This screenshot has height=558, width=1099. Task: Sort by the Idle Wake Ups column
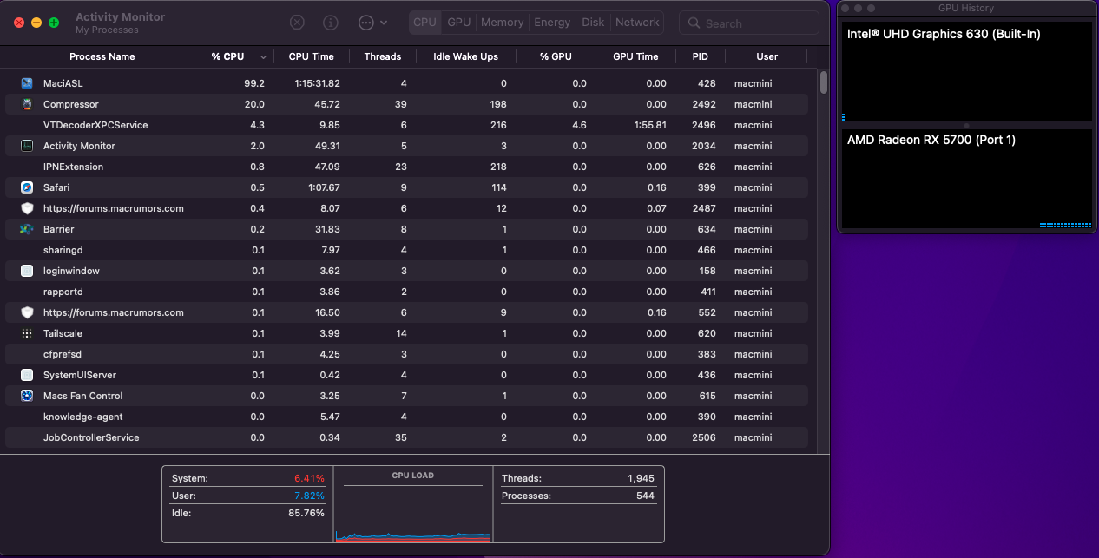tap(465, 56)
